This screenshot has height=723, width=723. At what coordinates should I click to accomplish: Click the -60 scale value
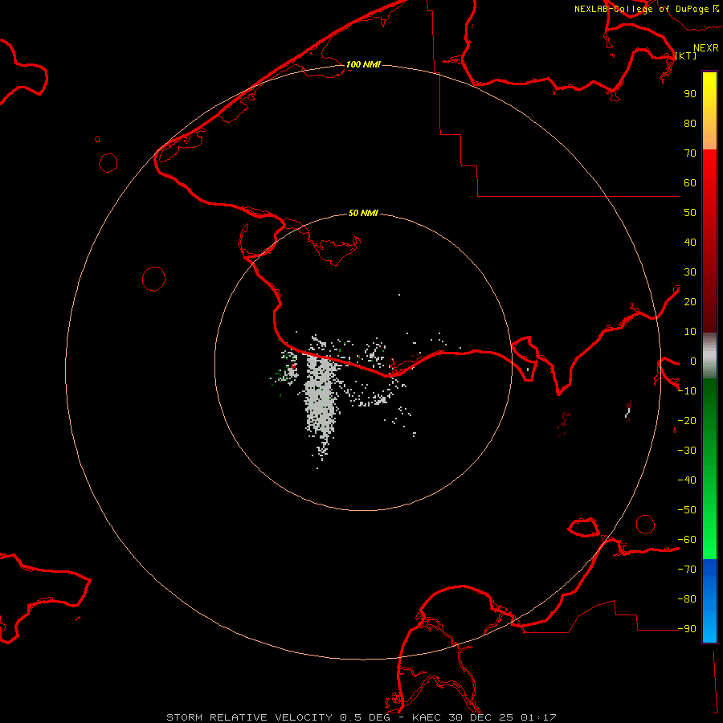(687, 540)
